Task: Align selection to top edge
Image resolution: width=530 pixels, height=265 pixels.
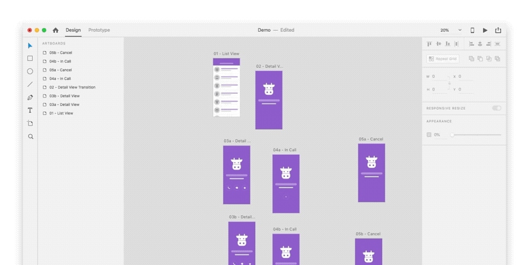Action: (x=429, y=43)
